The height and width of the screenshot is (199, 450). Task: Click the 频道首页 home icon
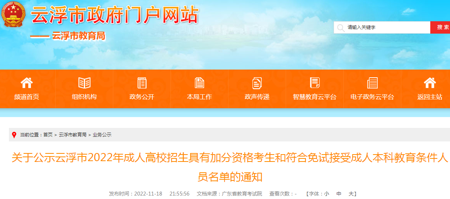click(x=27, y=83)
